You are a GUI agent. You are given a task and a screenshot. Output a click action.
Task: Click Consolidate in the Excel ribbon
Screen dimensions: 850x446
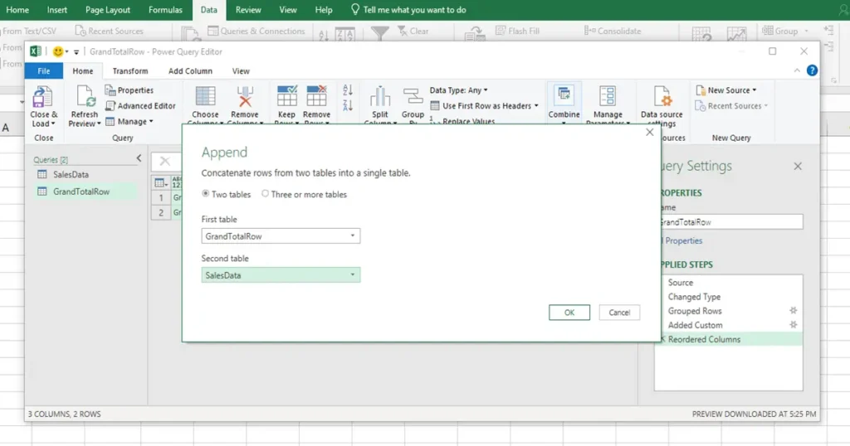pos(613,31)
